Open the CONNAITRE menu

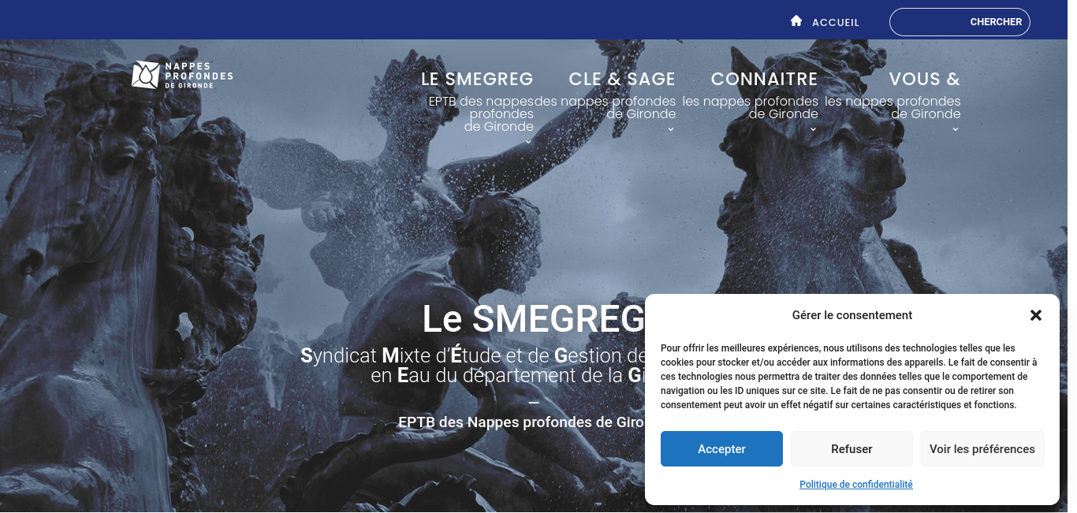(764, 79)
